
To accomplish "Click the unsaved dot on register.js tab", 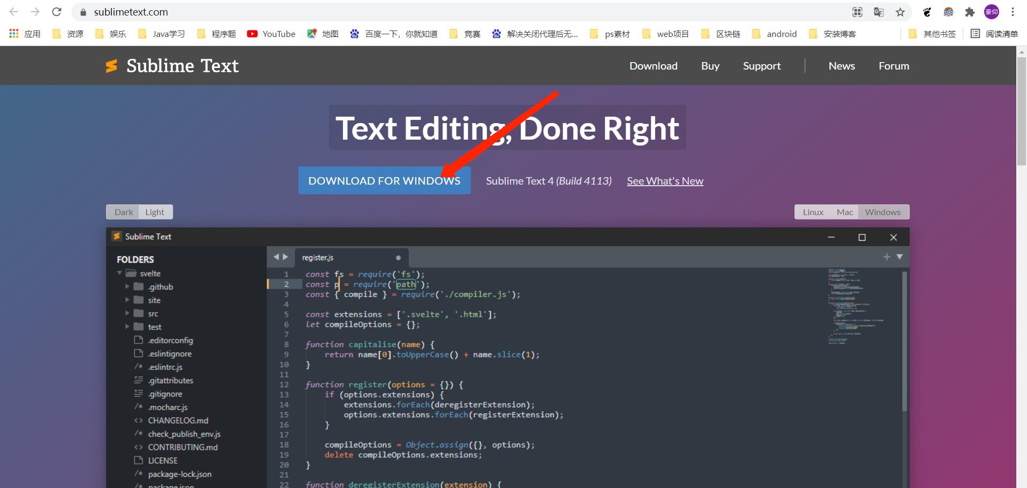I will [398, 257].
